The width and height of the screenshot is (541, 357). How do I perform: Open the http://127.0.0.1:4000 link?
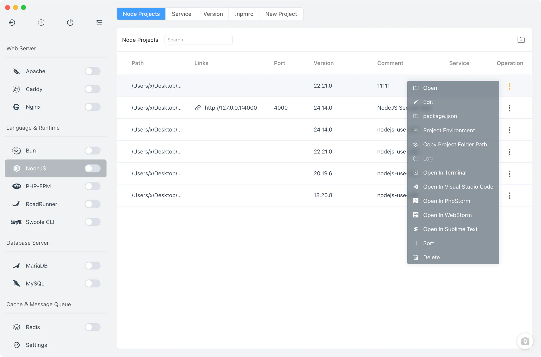[x=231, y=108]
